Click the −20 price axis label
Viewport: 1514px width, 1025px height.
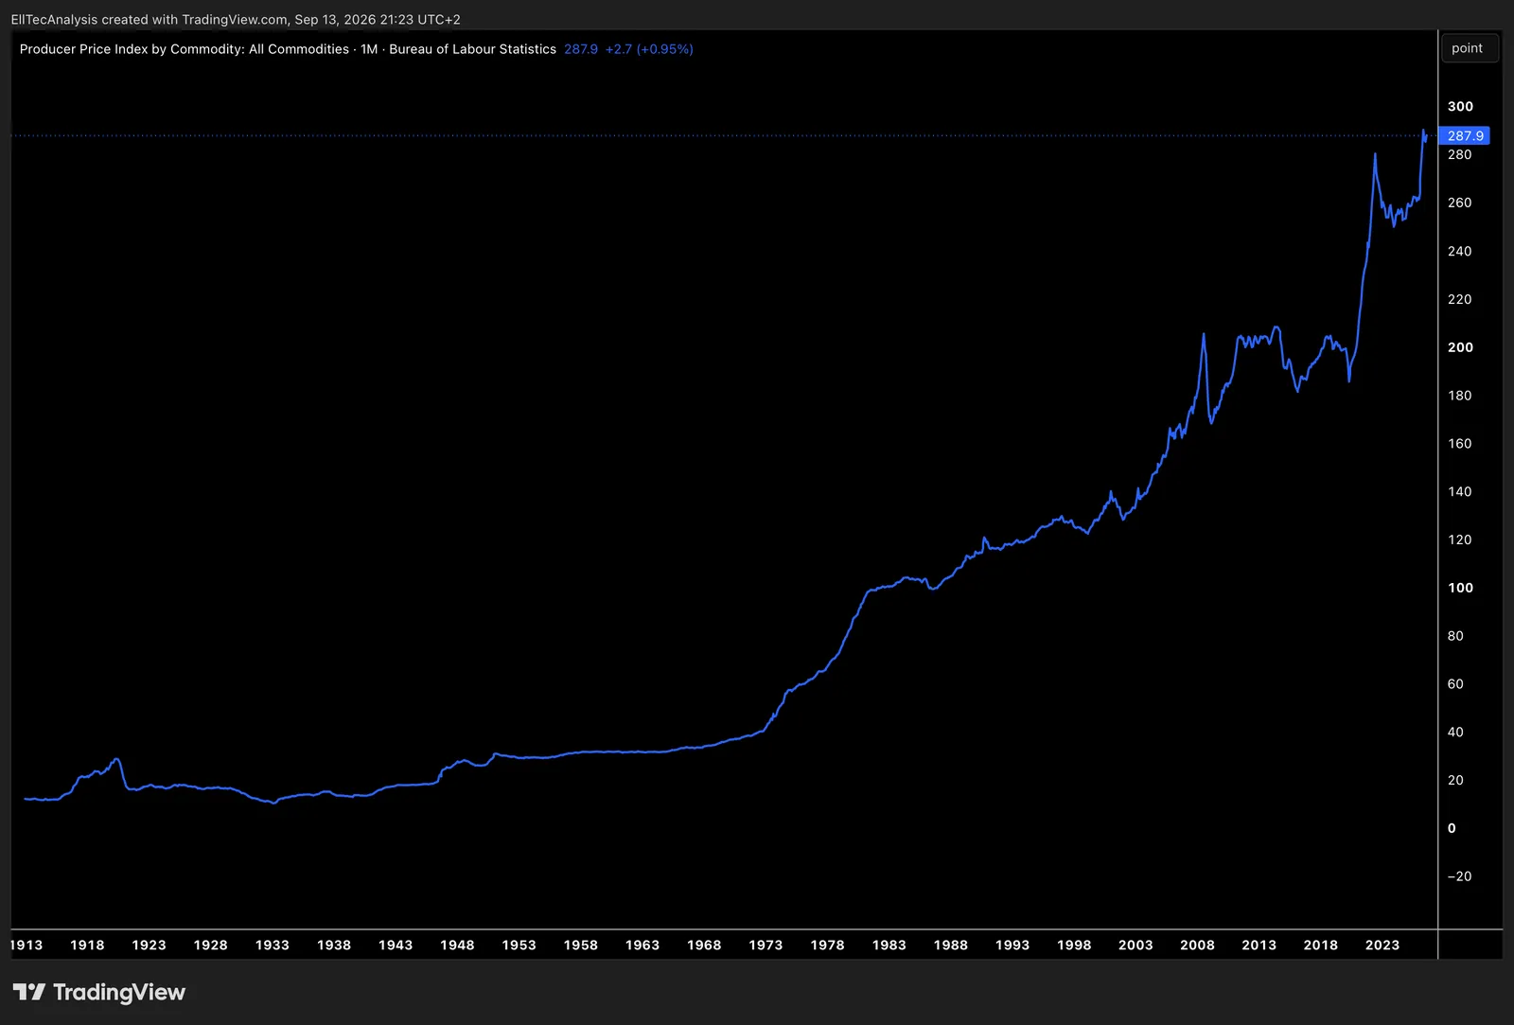tap(1460, 876)
